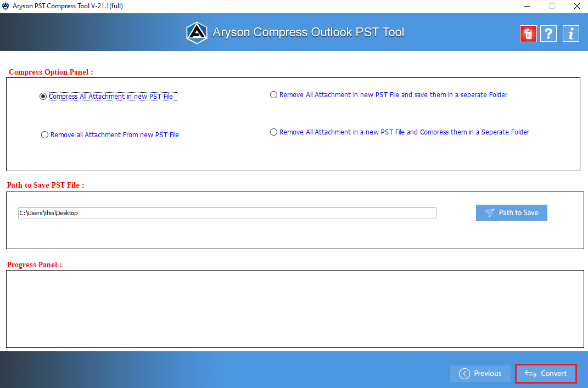Click the Path to Save PST File label

[46, 185]
